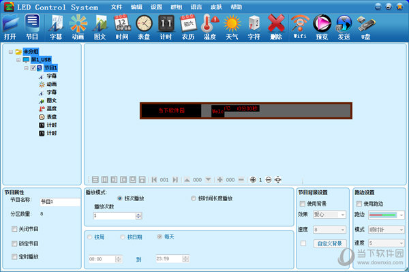This screenshot has width=409, height=272.
Task: Insert a 动画 animation area
Action: click(78, 27)
